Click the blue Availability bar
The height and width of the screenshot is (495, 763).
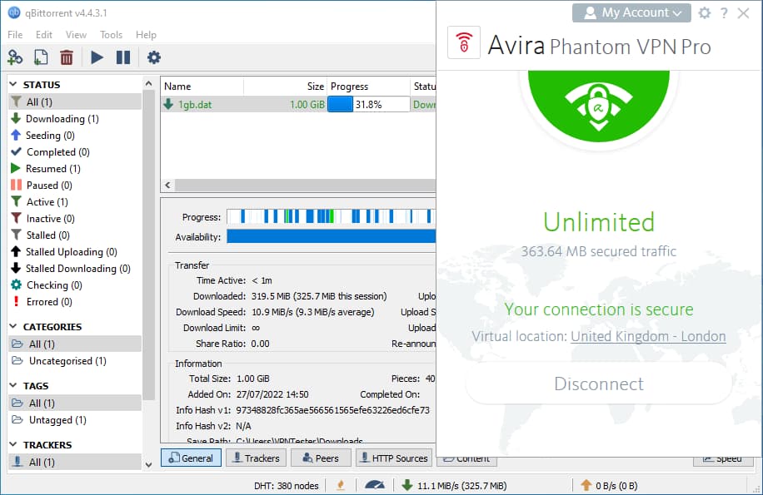click(331, 236)
